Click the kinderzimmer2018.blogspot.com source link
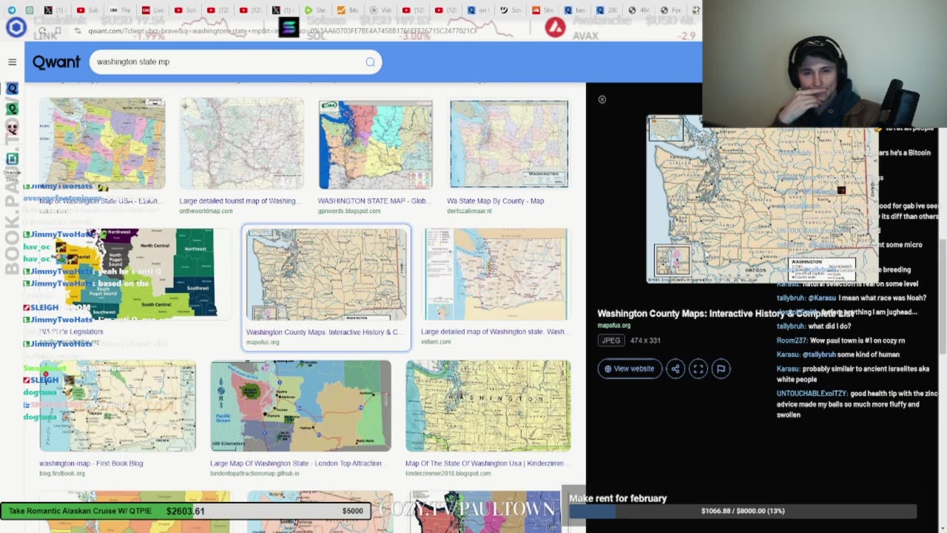This screenshot has width=947, height=533. [448, 473]
